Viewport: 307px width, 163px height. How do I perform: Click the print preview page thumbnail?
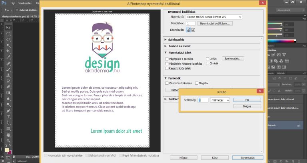pos(102,80)
